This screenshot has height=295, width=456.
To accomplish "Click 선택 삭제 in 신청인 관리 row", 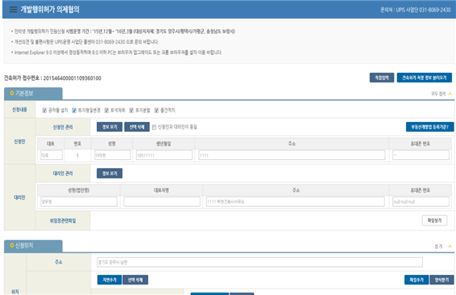I will [x=137, y=127].
